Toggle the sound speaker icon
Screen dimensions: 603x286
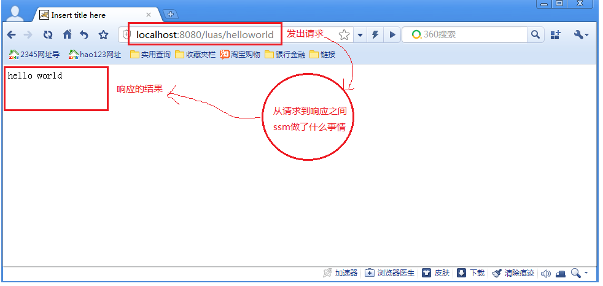pos(546,274)
